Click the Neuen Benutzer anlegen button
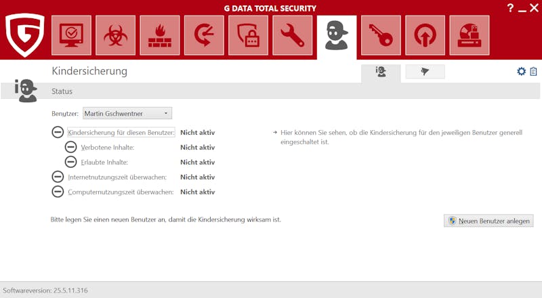Screen dimensions: 542x298 tap(488, 221)
